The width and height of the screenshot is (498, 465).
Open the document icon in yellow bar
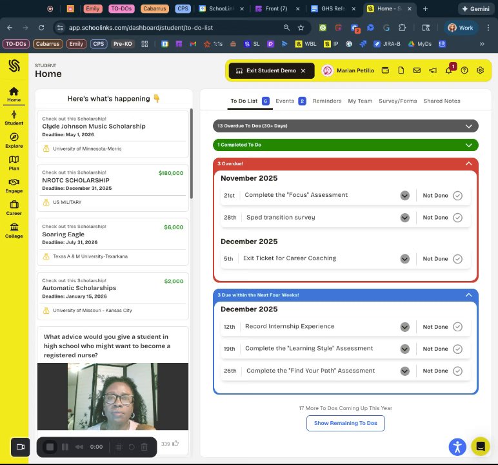(x=401, y=70)
